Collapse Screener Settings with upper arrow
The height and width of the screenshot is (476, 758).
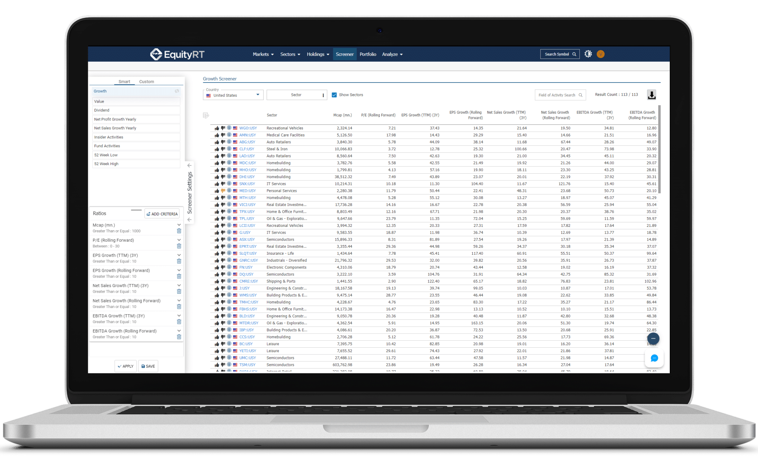pos(189,165)
